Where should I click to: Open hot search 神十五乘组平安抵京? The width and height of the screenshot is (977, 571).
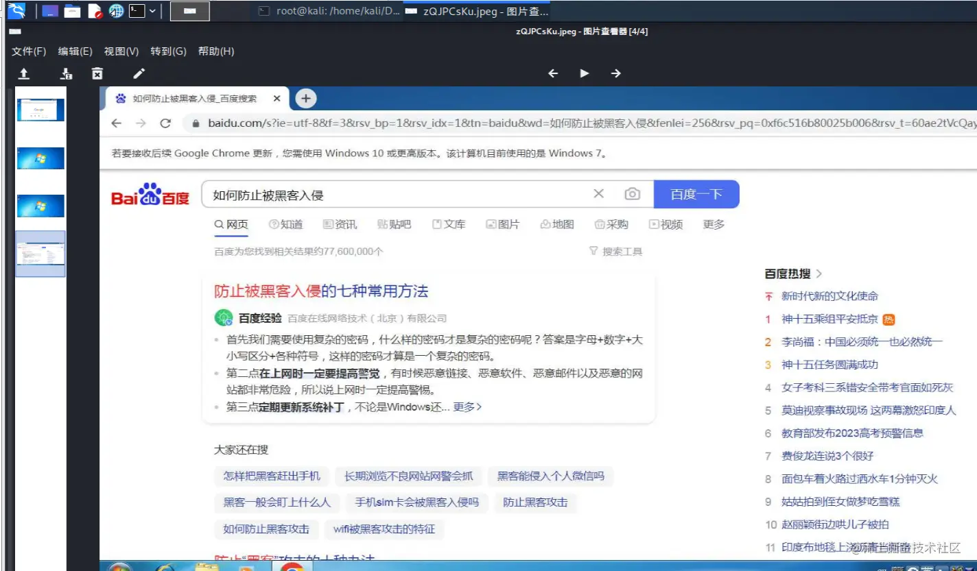(x=830, y=319)
